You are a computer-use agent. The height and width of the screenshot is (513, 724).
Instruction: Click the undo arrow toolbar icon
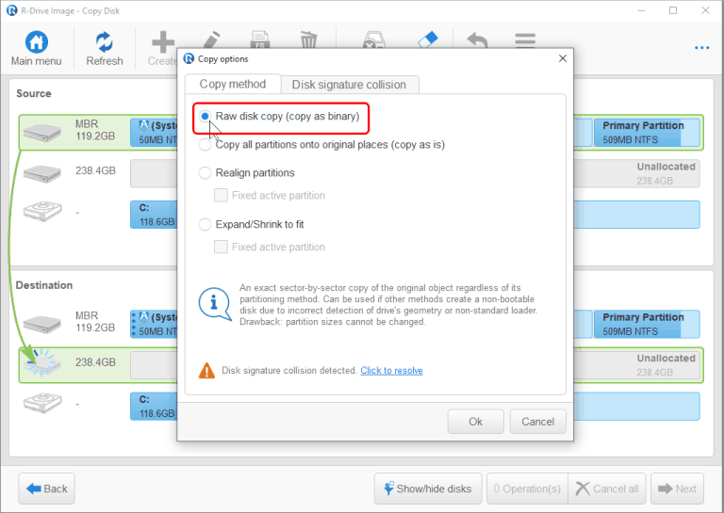[477, 40]
